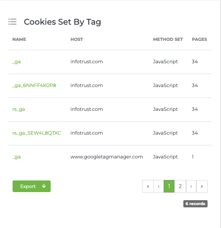221x228 pixels.
Task: Click the list icon beside Cookies Set By Tag
Action: (x=13, y=22)
